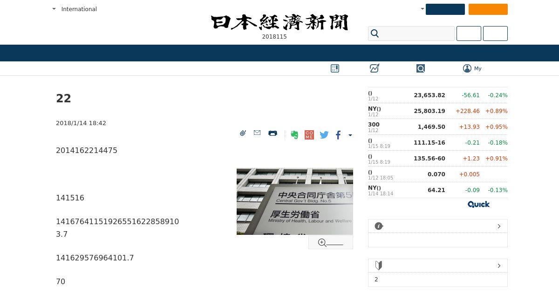This screenshot has height=293, width=559.
Task: Open the newspaper page viewer icon
Action: 335,68
